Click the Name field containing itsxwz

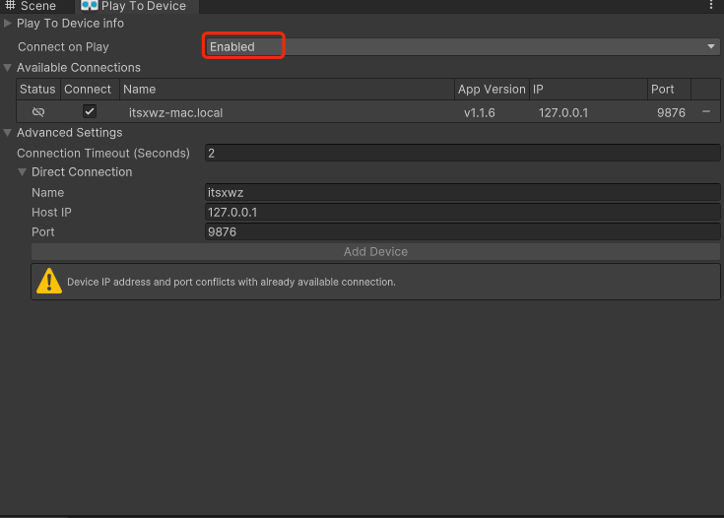461,192
